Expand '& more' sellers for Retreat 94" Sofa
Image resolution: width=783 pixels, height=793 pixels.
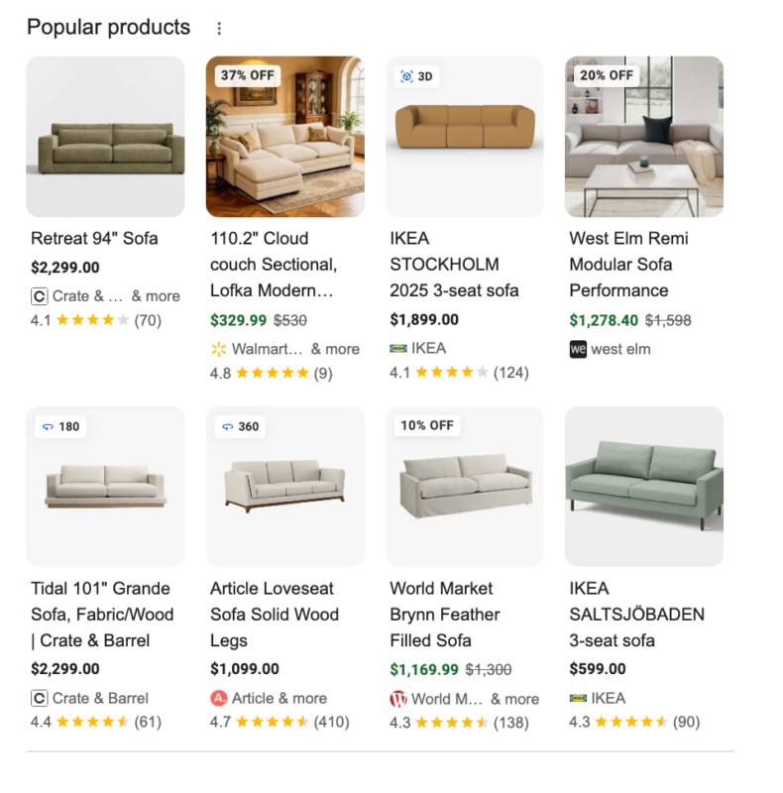tap(156, 295)
